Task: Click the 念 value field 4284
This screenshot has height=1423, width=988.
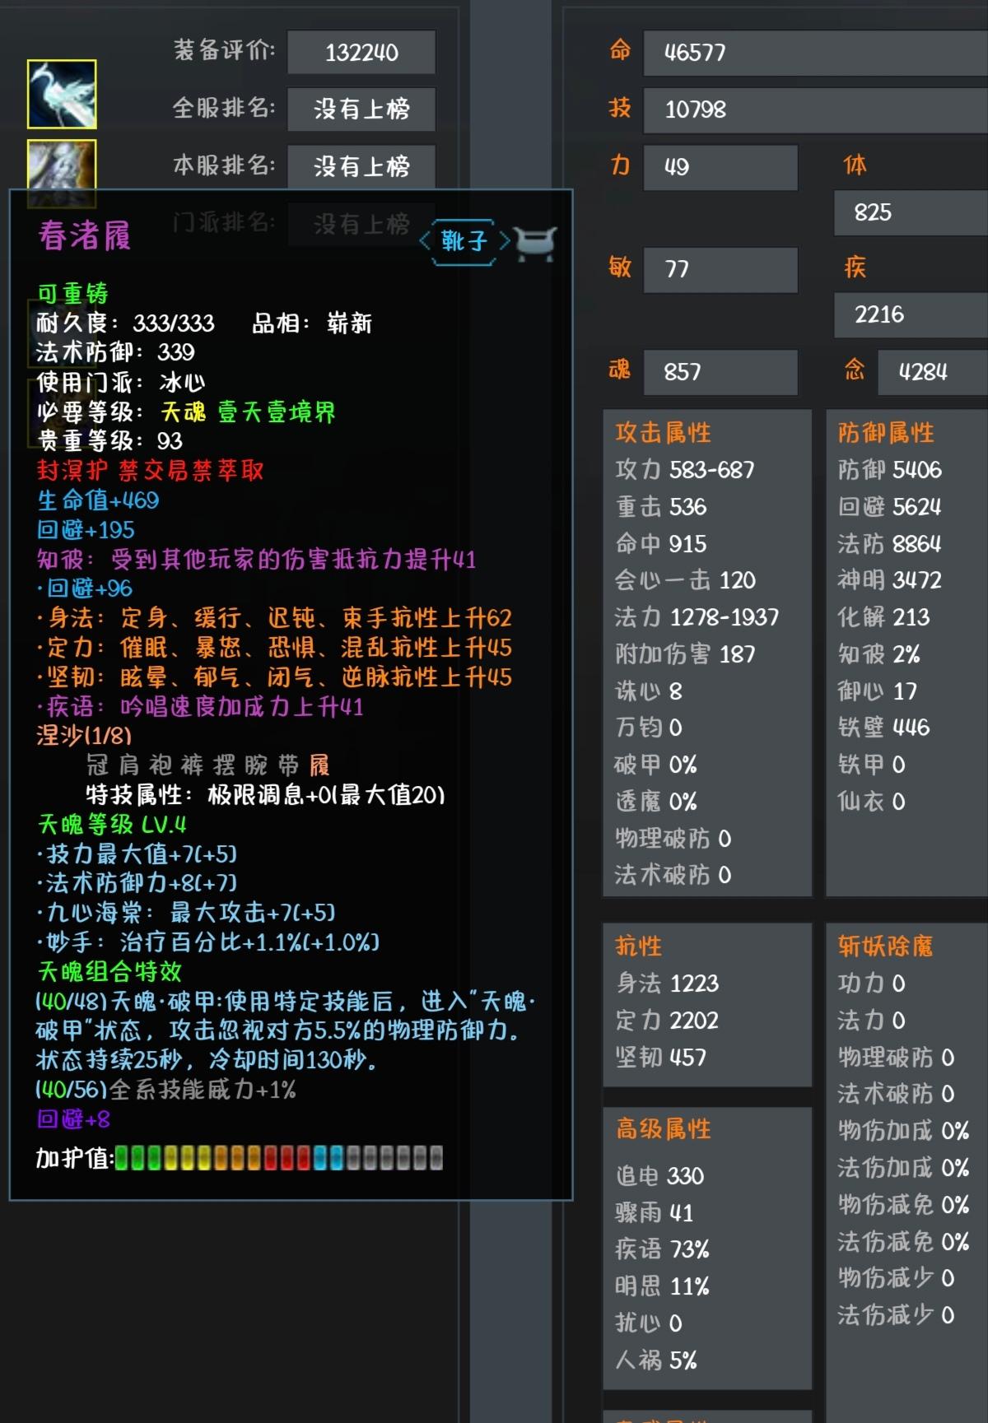Action: click(x=933, y=372)
